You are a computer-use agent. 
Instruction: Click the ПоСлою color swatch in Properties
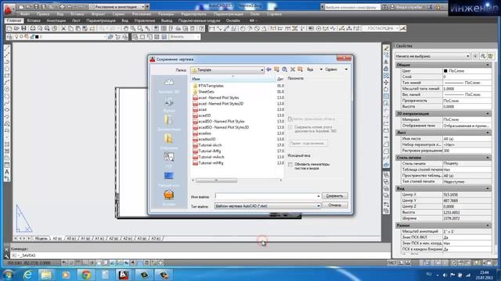445,71
